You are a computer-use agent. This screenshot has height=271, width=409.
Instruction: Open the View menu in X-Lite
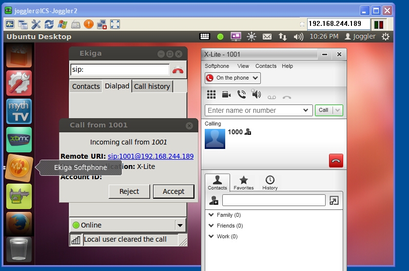click(x=243, y=66)
